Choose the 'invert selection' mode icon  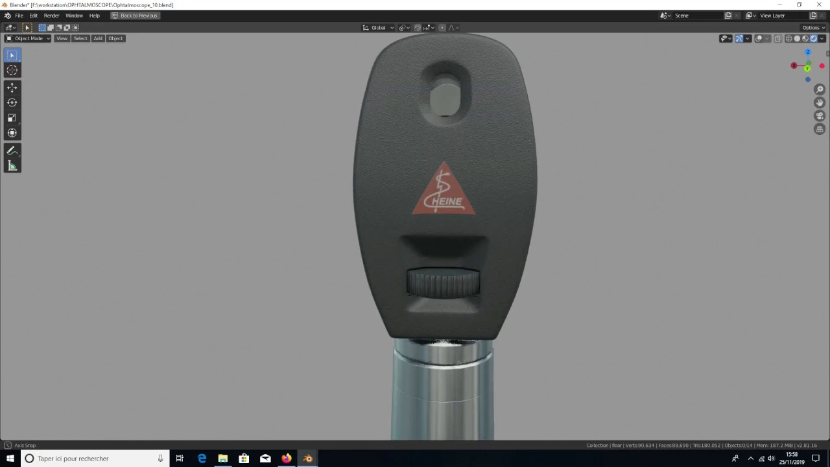coord(67,28)
